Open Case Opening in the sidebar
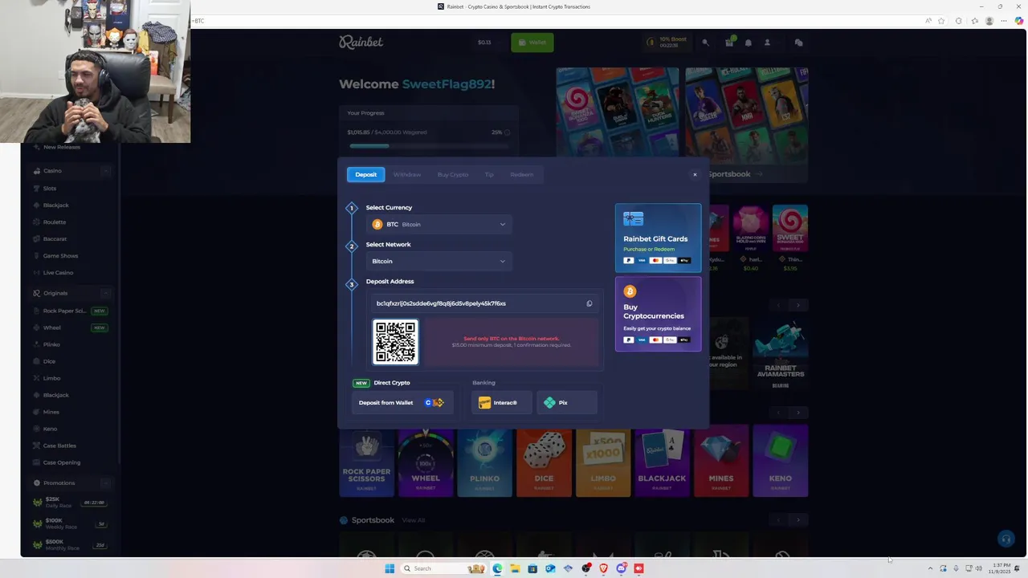The width and height of the screenshot is (1028, 578). 62,462
